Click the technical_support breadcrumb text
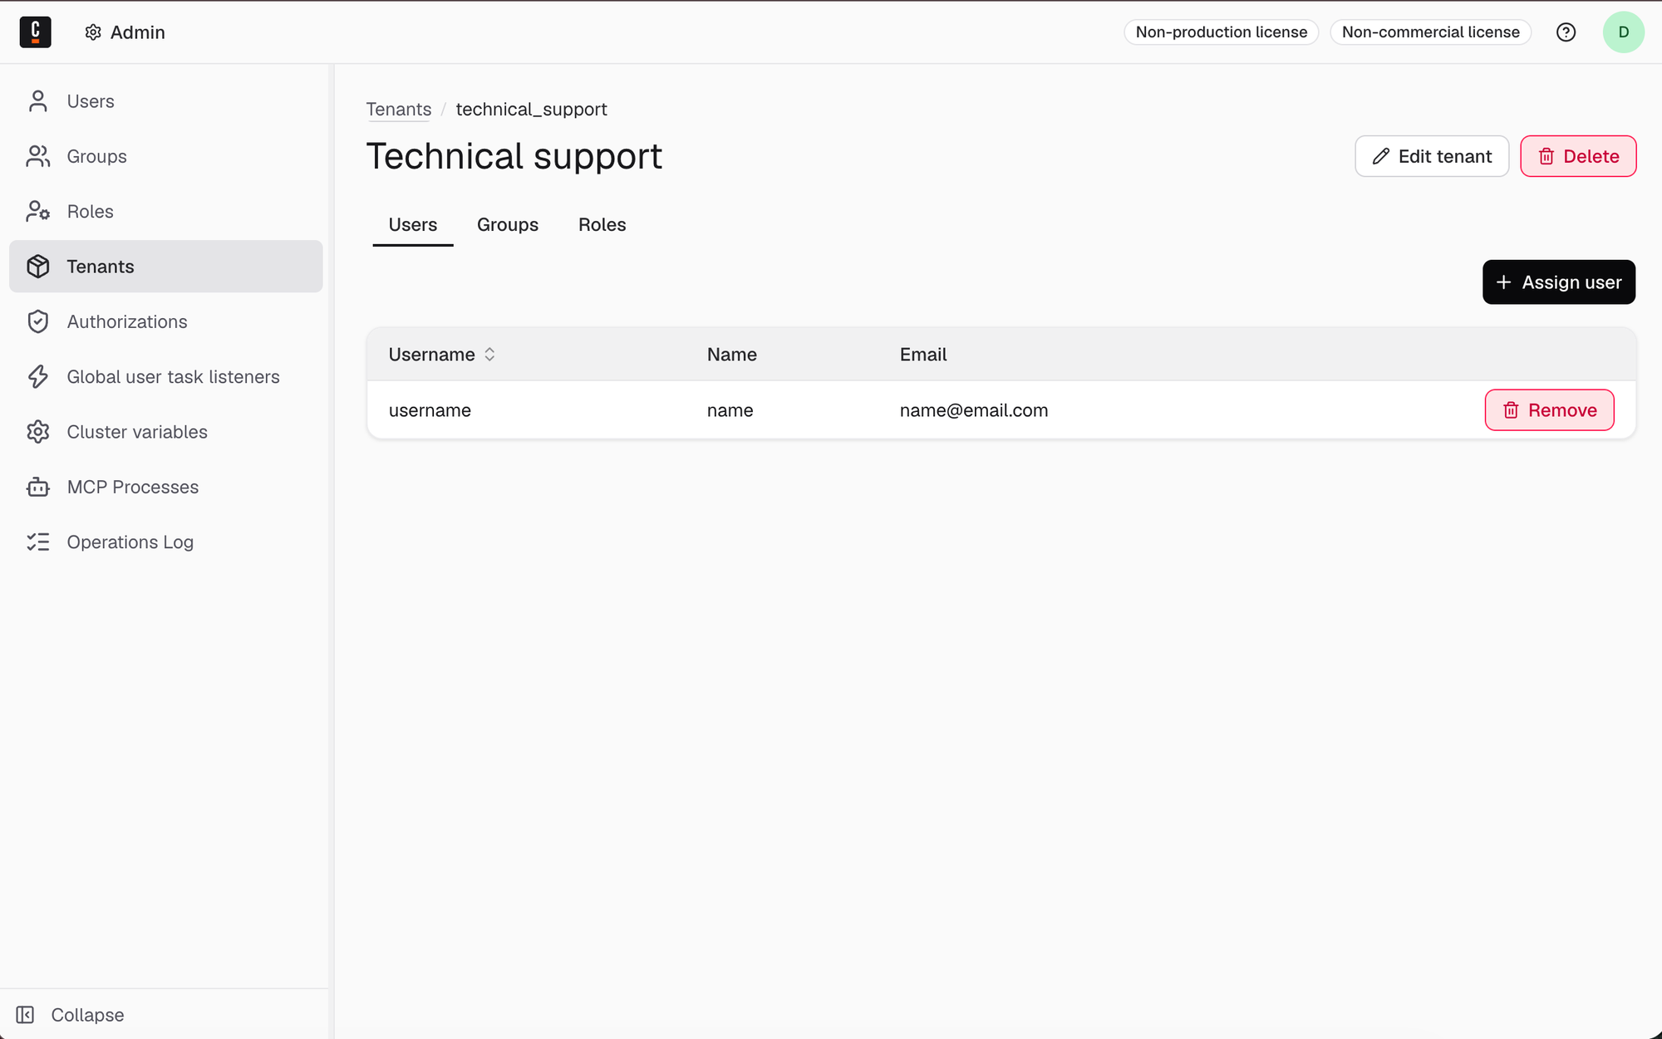 click(531, 110)
